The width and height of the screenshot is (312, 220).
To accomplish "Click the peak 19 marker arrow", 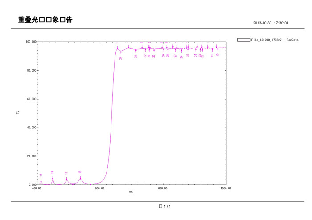I will tap(41, 181).
